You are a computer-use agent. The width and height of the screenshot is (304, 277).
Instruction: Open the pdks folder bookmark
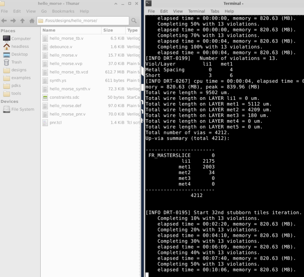click(16, 85)
